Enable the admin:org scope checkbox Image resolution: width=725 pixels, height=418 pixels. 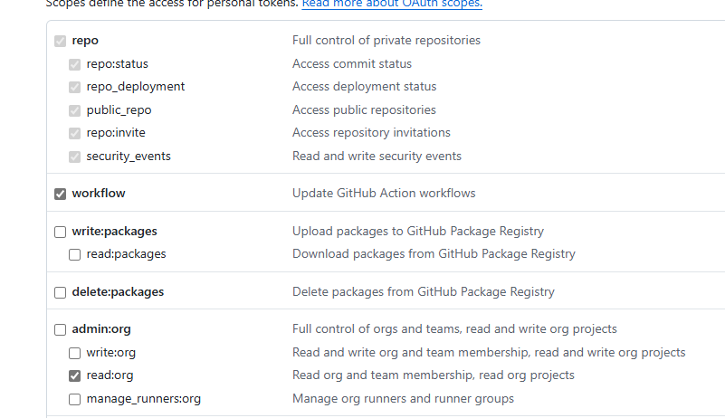[x=61, y=329]
